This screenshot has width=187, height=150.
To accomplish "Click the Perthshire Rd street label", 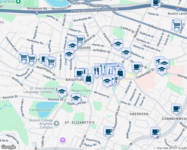I will (x=35, y=41).
